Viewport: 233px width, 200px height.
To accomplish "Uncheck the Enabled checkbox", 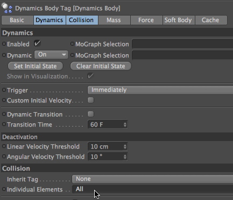I will (x=37, y=43).
